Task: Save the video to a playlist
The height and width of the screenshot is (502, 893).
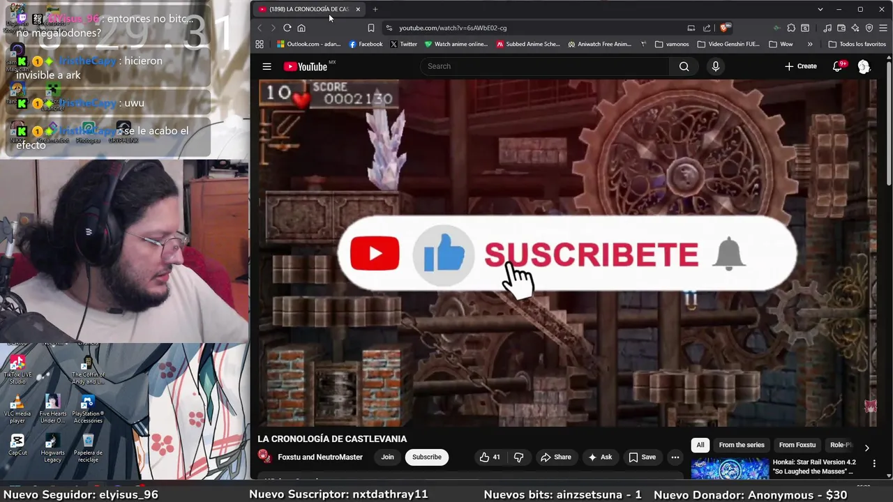Action: click(642, 457)
